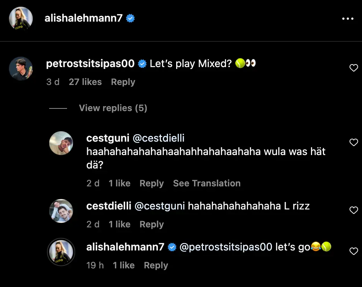Click the verified badge in alishalehmann7's reply
This screenshot has width=362, height=287.
(172, 246)
